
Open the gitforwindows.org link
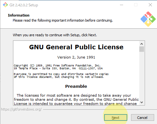(21, 109)
